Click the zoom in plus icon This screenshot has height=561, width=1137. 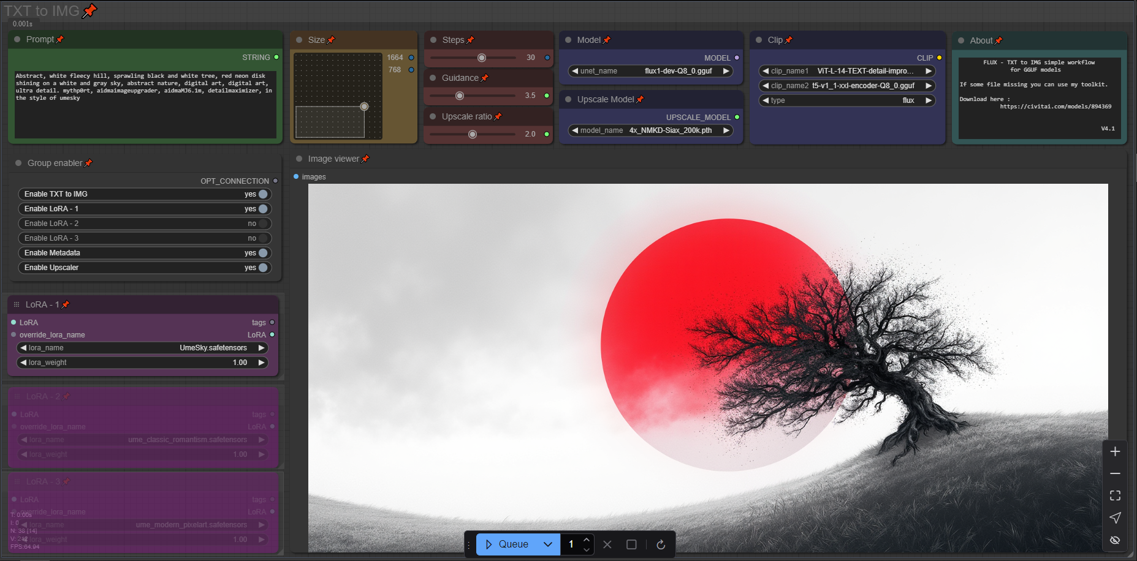tap(1115, 451)
